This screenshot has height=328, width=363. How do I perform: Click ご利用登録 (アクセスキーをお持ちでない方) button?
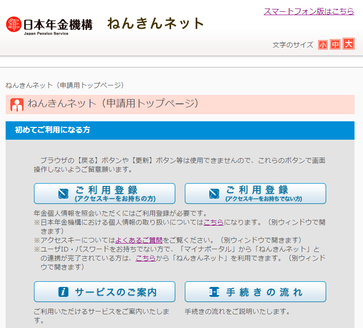[x=256, y=193]
